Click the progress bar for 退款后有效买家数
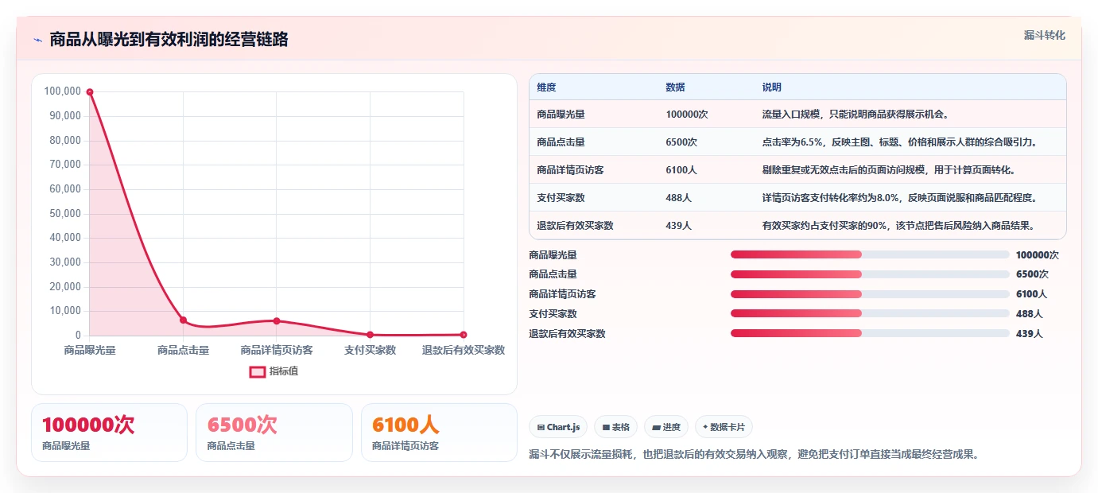The image size is (1098, 493). coord(870,333)
